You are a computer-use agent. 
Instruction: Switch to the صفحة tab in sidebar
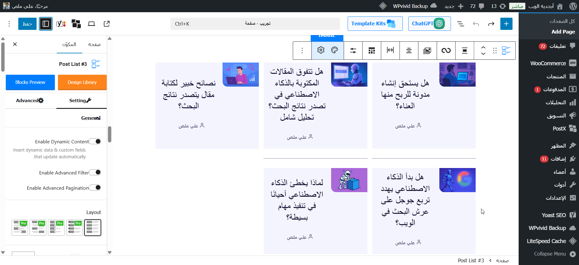[94, 45]
